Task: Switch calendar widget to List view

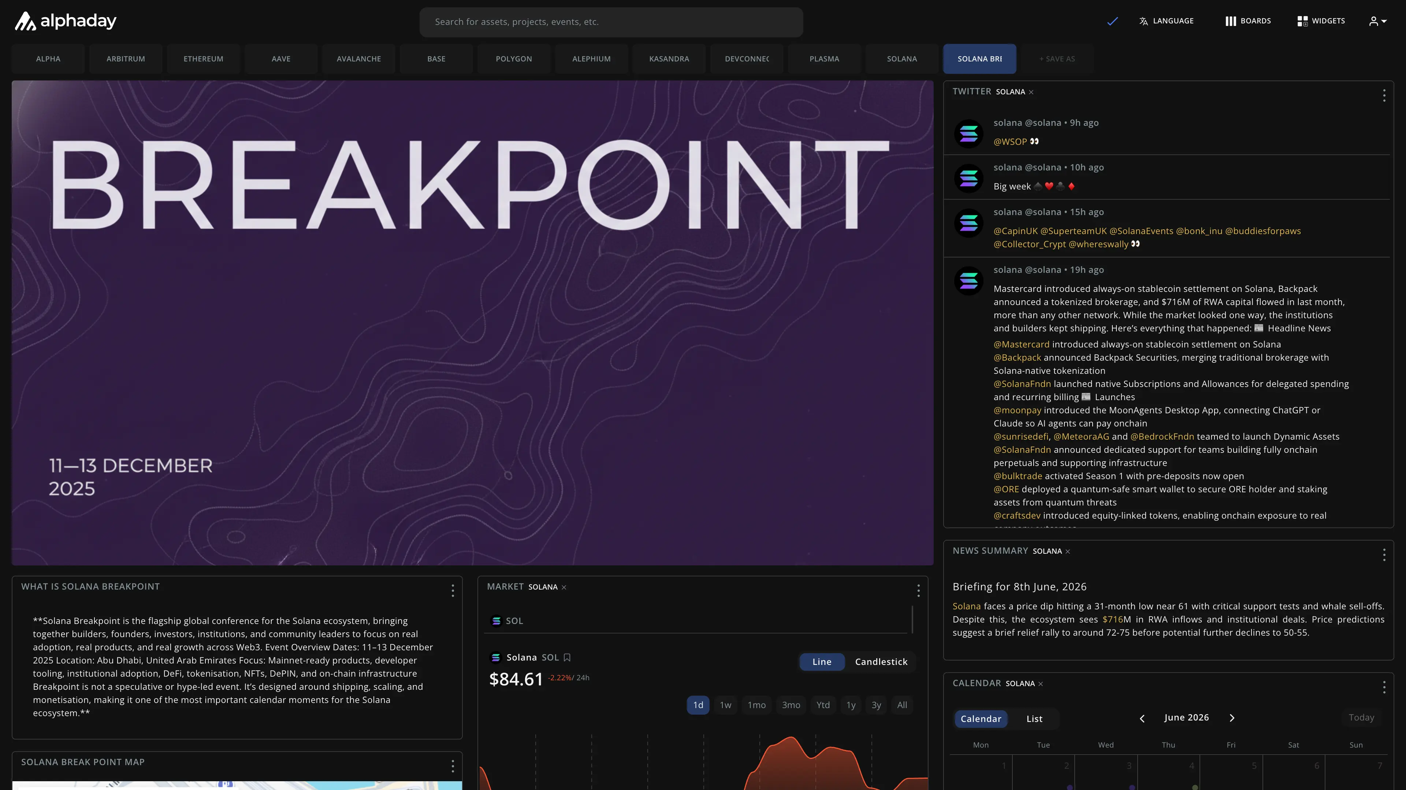Action: [1034, 719]
